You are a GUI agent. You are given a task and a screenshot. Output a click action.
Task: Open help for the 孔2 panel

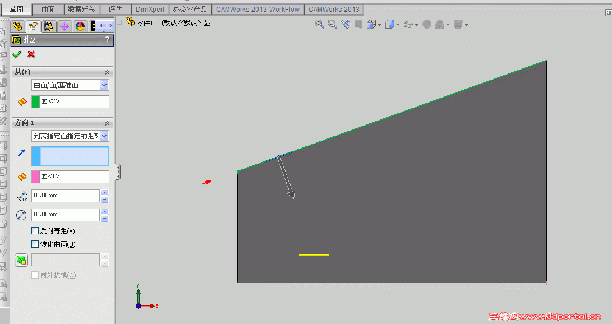pos(107,39)
